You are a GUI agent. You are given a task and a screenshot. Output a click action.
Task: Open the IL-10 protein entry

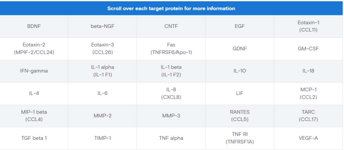[240, 71]
